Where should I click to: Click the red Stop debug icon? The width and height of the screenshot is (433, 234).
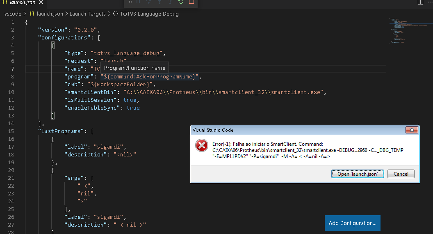pos(191,2)
